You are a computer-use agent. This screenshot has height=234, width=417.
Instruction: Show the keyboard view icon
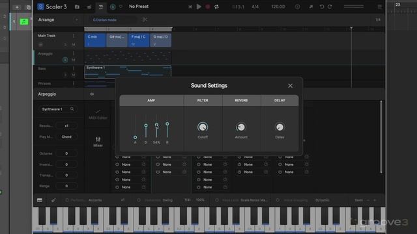coord(40,200)
